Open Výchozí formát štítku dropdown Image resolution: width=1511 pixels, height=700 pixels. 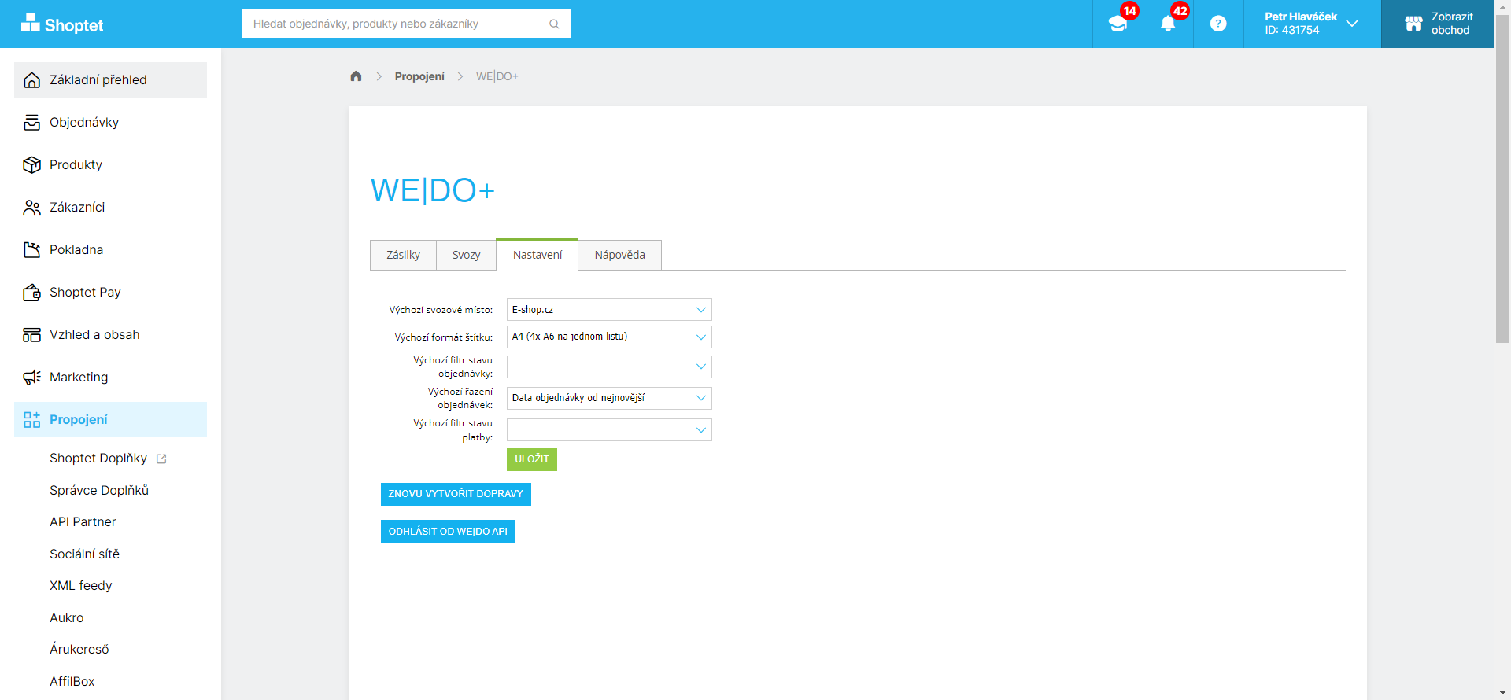tap(609, 337)
